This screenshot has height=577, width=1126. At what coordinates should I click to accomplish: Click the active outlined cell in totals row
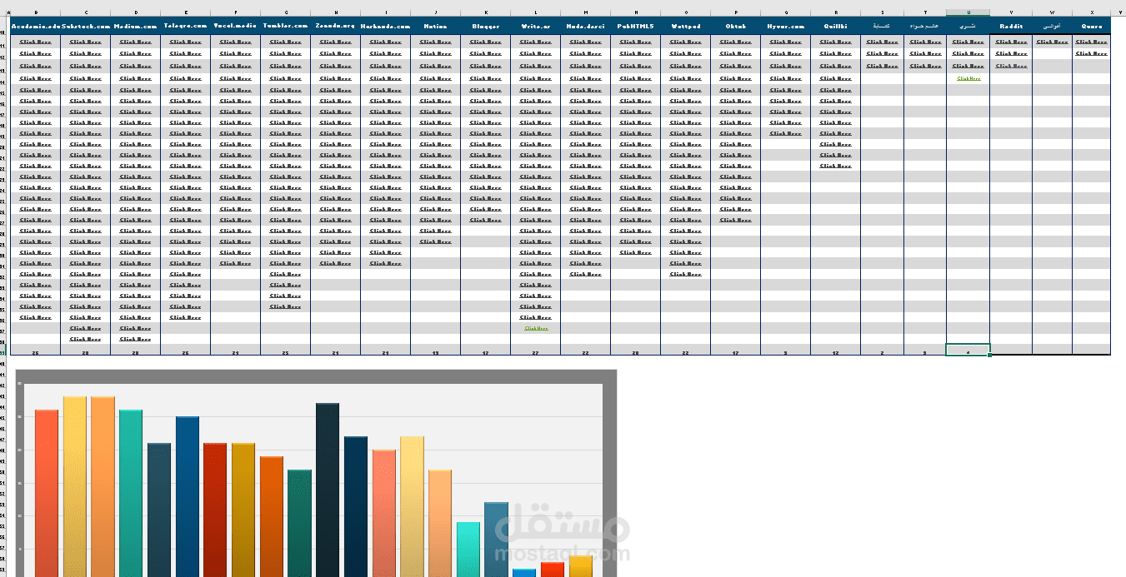coord(968,351)
